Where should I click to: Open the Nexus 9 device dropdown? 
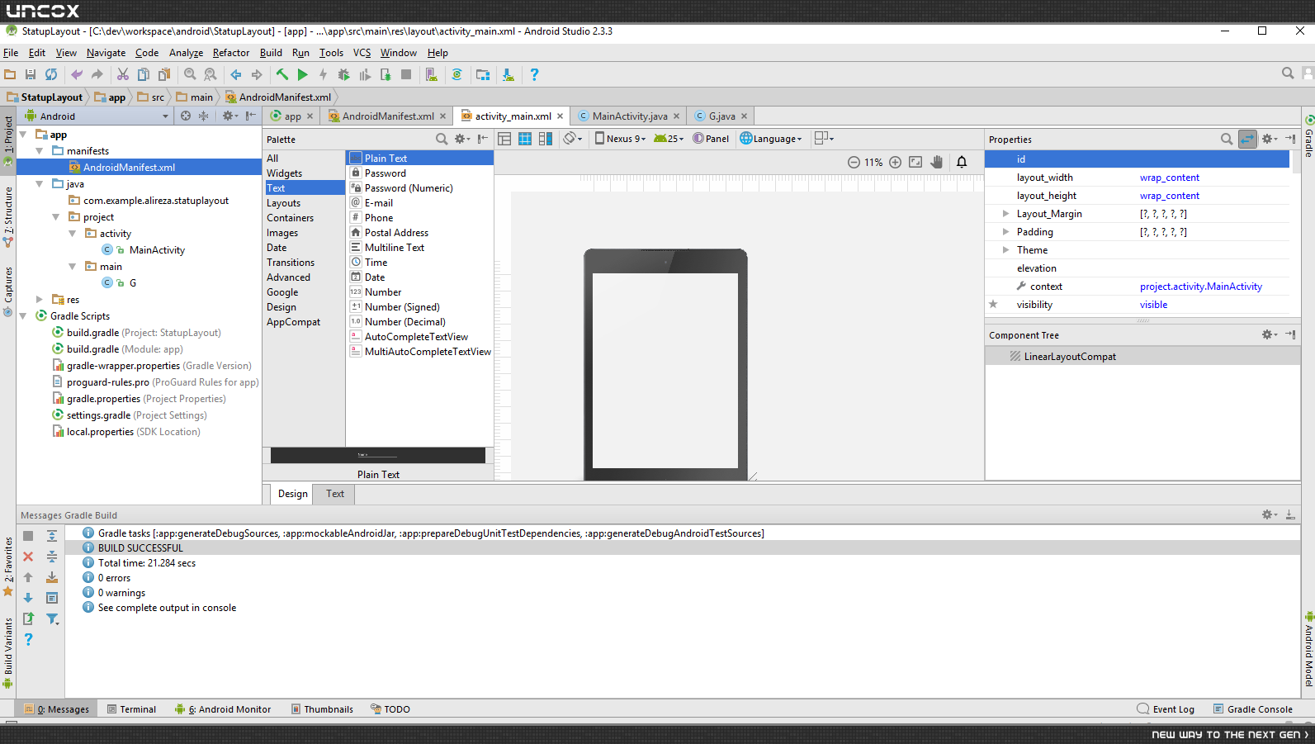click(621, 139)
